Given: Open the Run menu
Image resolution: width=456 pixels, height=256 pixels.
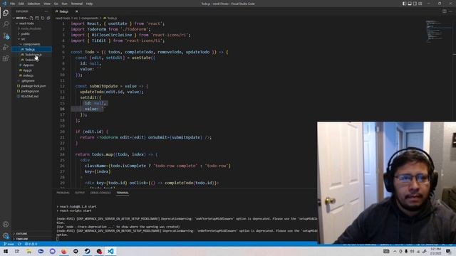Looking at the screenshot, I should (64, 4).
